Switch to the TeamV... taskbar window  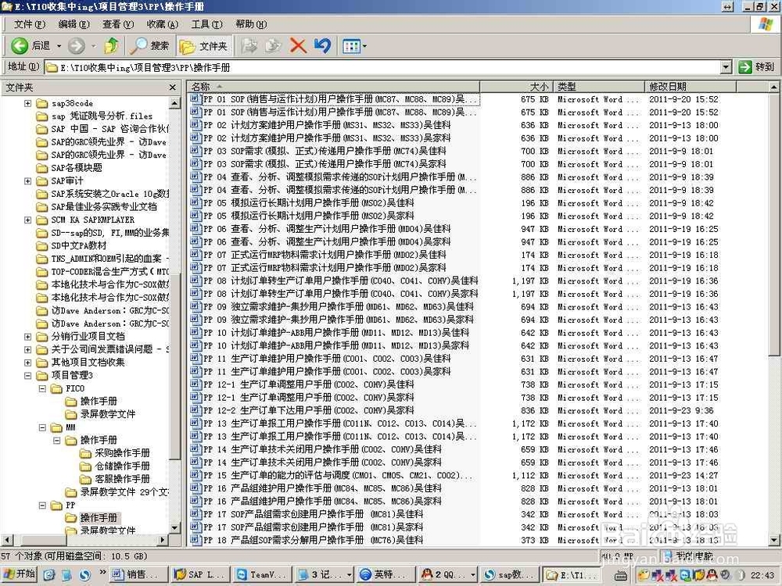[x=262, y=574]
